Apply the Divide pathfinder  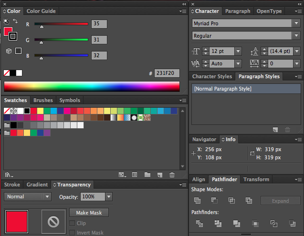tap(199, 223)
